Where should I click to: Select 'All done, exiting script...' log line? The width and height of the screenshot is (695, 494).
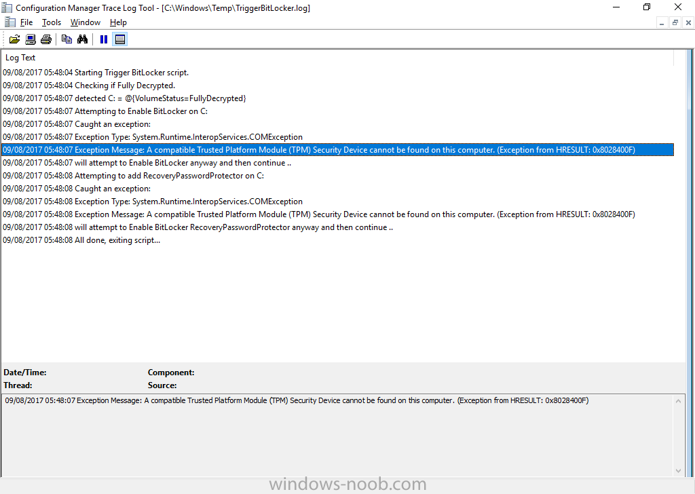337,240
